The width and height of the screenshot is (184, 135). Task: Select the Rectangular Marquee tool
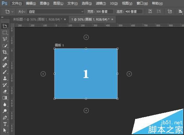(x=5, y=33)
